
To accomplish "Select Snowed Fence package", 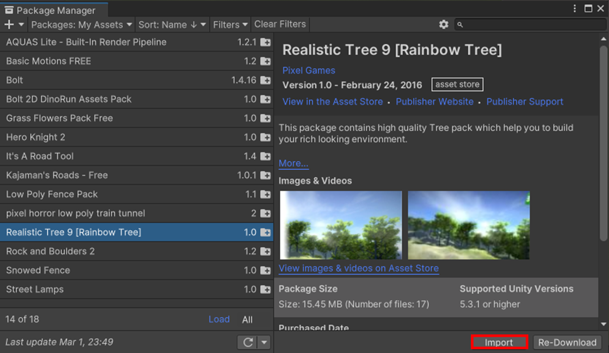I will pyautogui.click(x=136, y=270).
